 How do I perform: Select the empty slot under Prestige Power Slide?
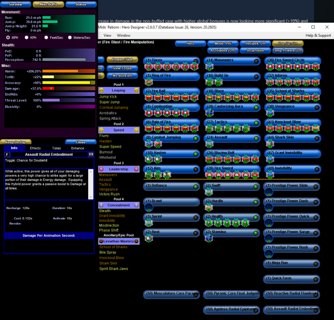269,192
